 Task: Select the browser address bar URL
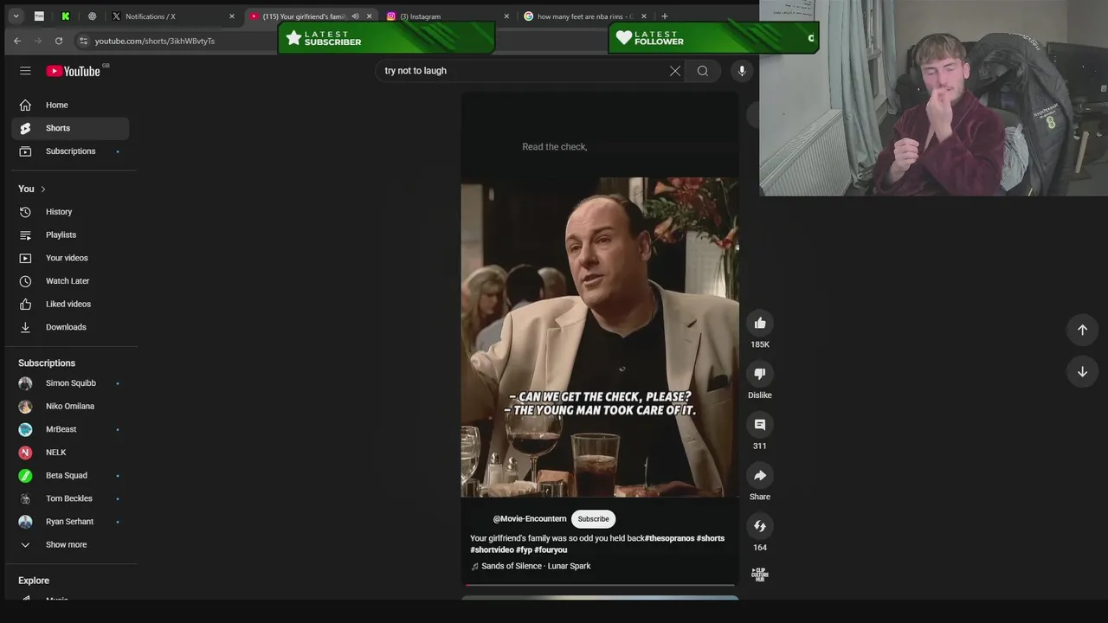[x=155, y=41]
